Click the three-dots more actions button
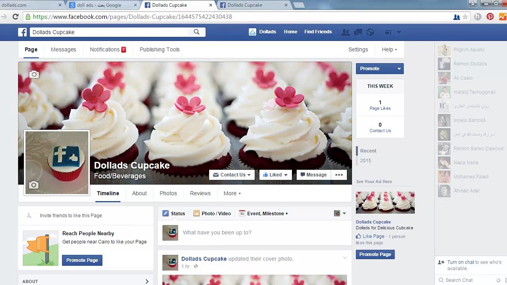The image size is (507, 285). point(339,175)
